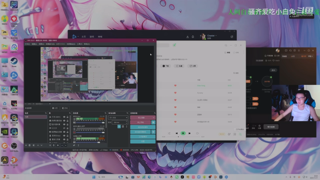The image size is (320, 180).
Task: Open the last menu in OBS menu bar
Action: (x=87, y=44)
